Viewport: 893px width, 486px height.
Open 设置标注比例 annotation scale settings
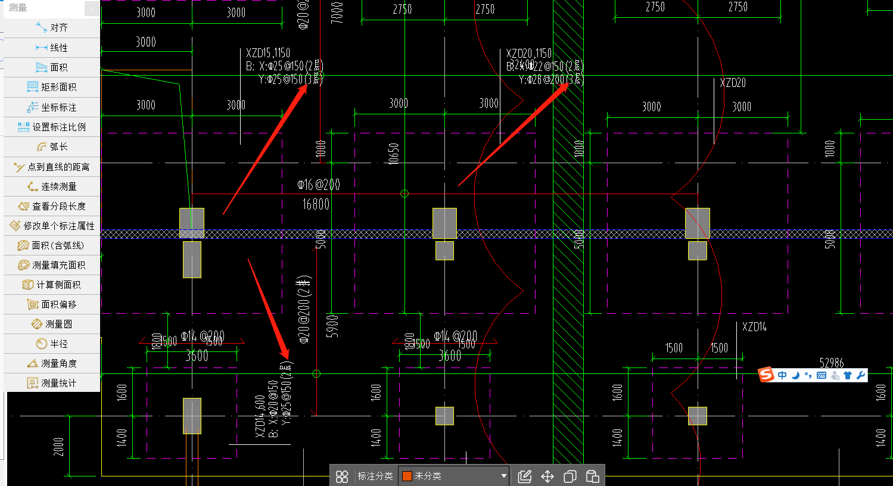[x=52, y=127]
